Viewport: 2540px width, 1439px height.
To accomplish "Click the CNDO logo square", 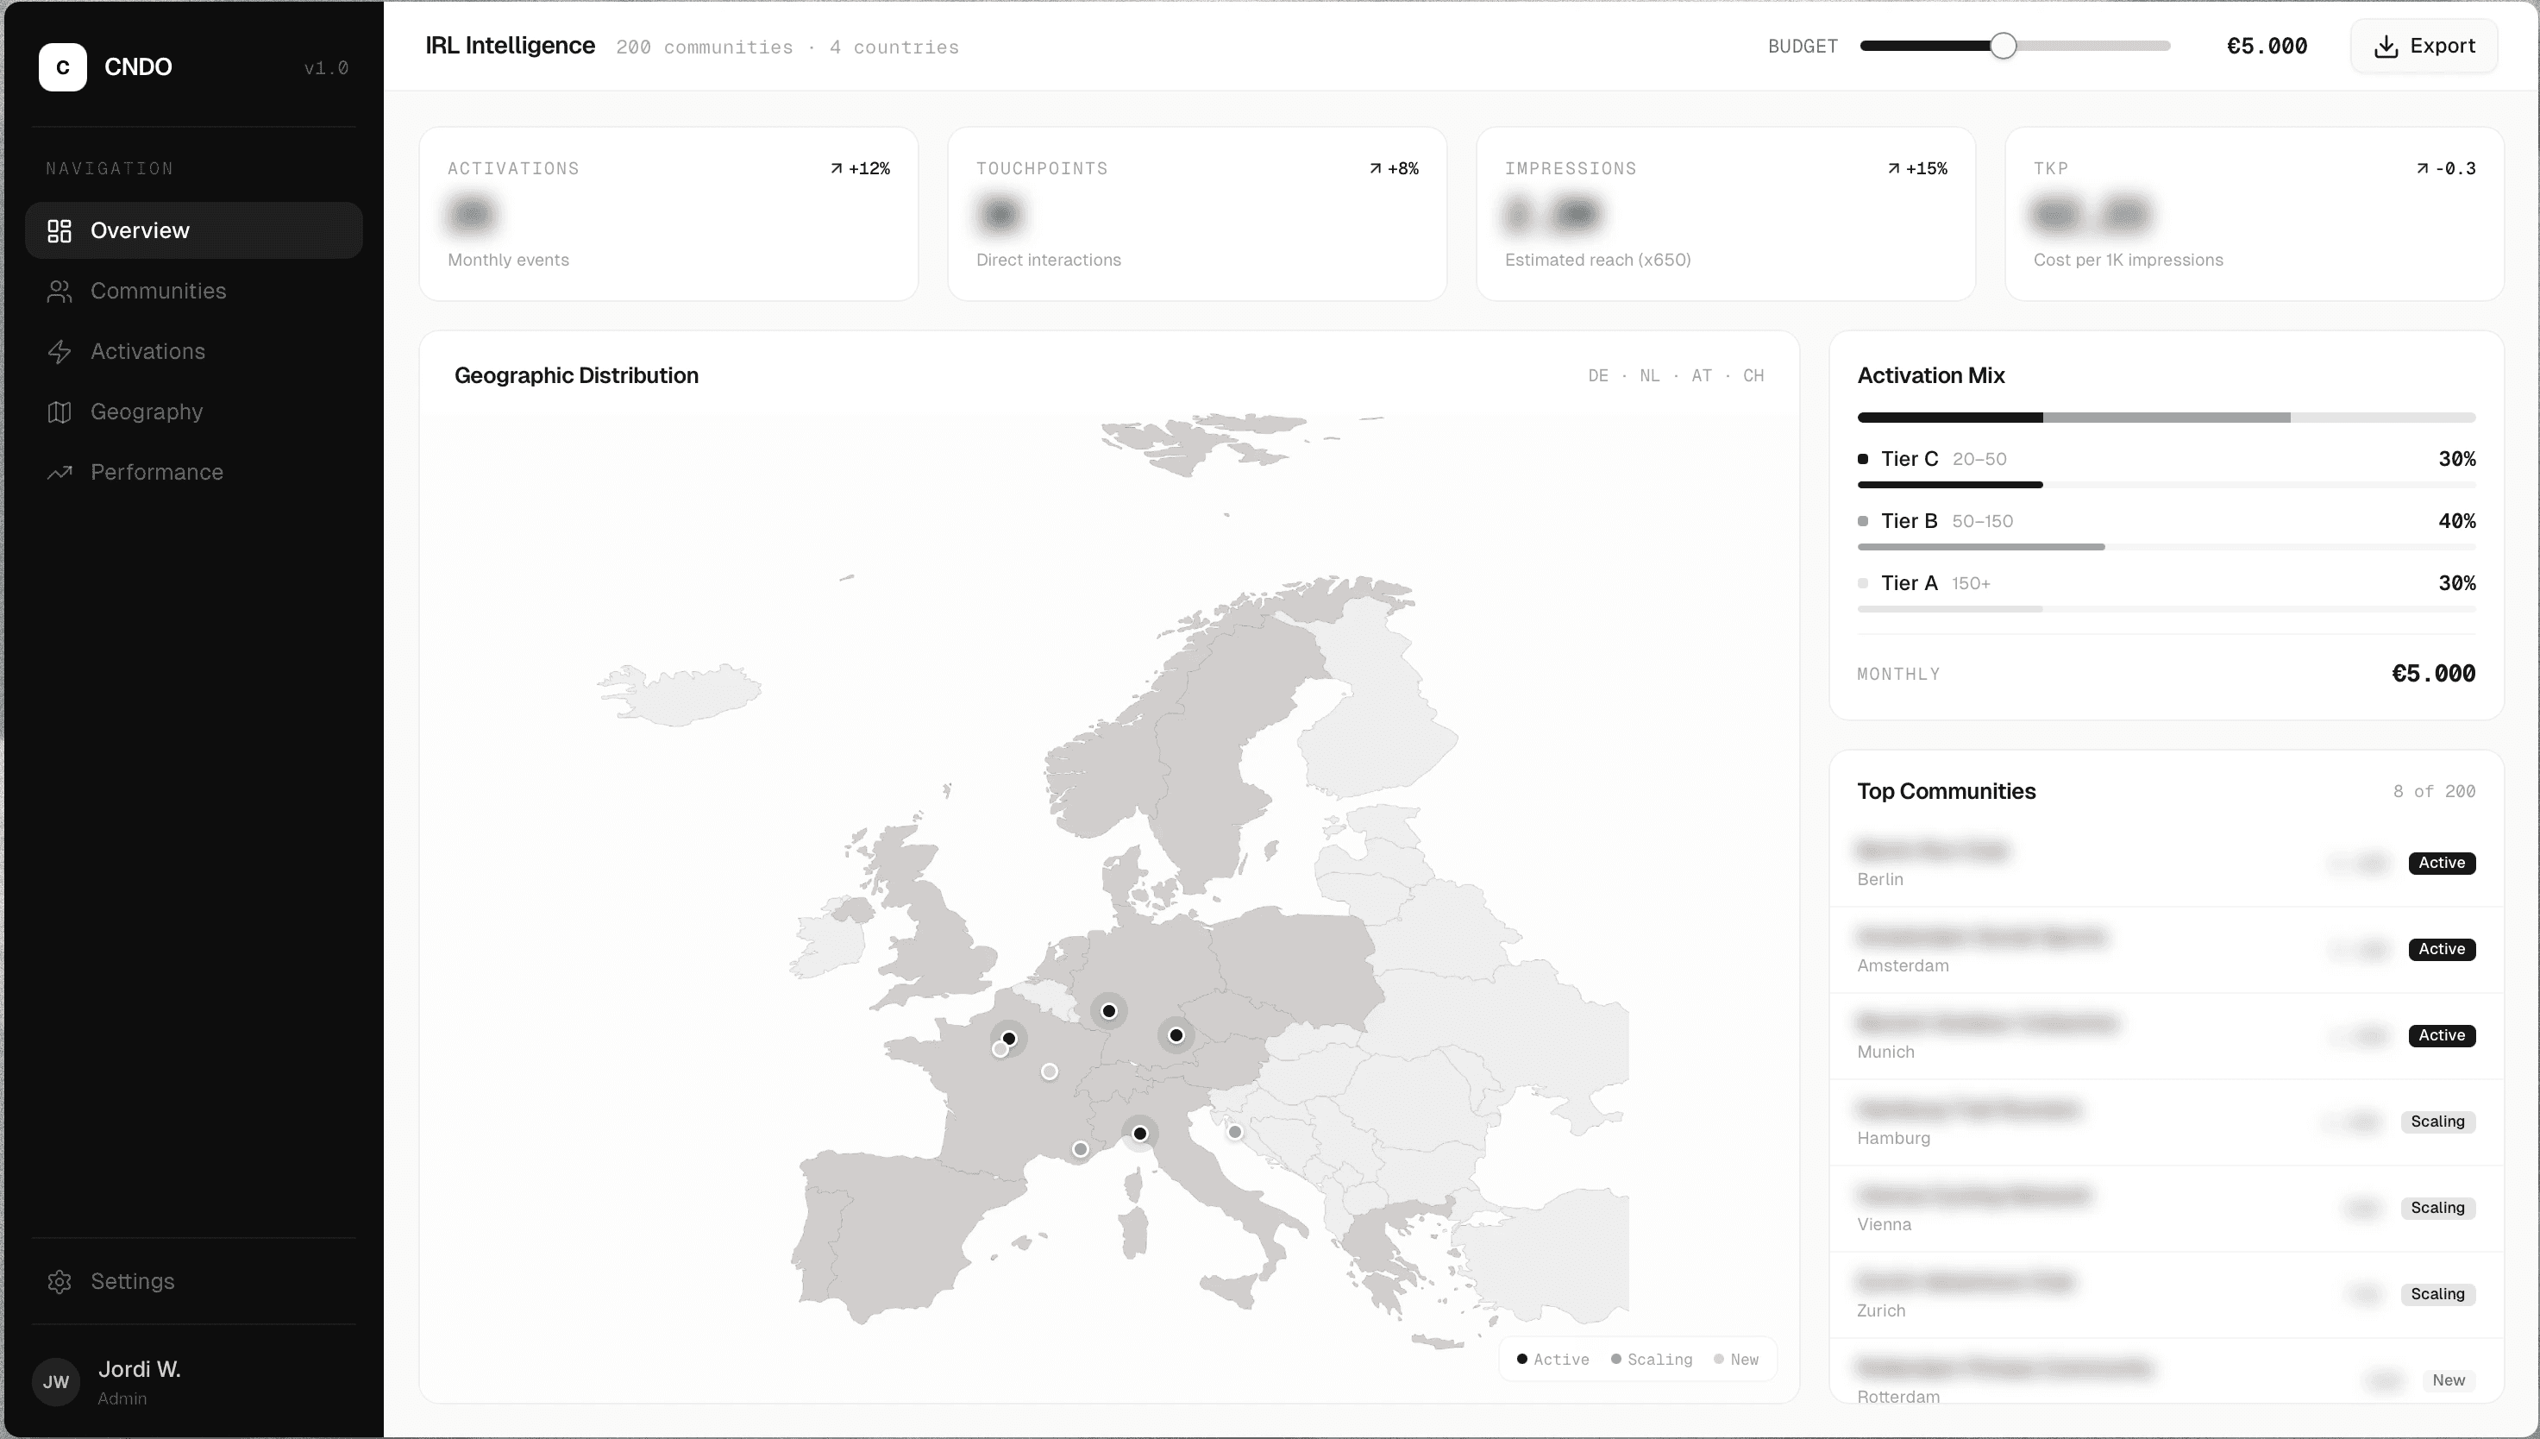I will 62,67.
